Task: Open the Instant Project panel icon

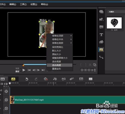Action: pyautogui.click(x=101, y=19)
